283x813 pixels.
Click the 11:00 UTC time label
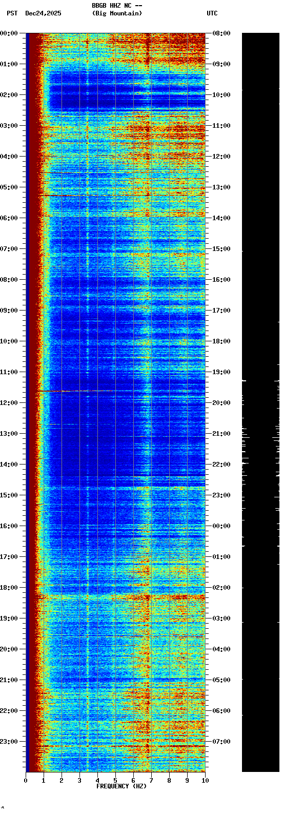(221, 126)
